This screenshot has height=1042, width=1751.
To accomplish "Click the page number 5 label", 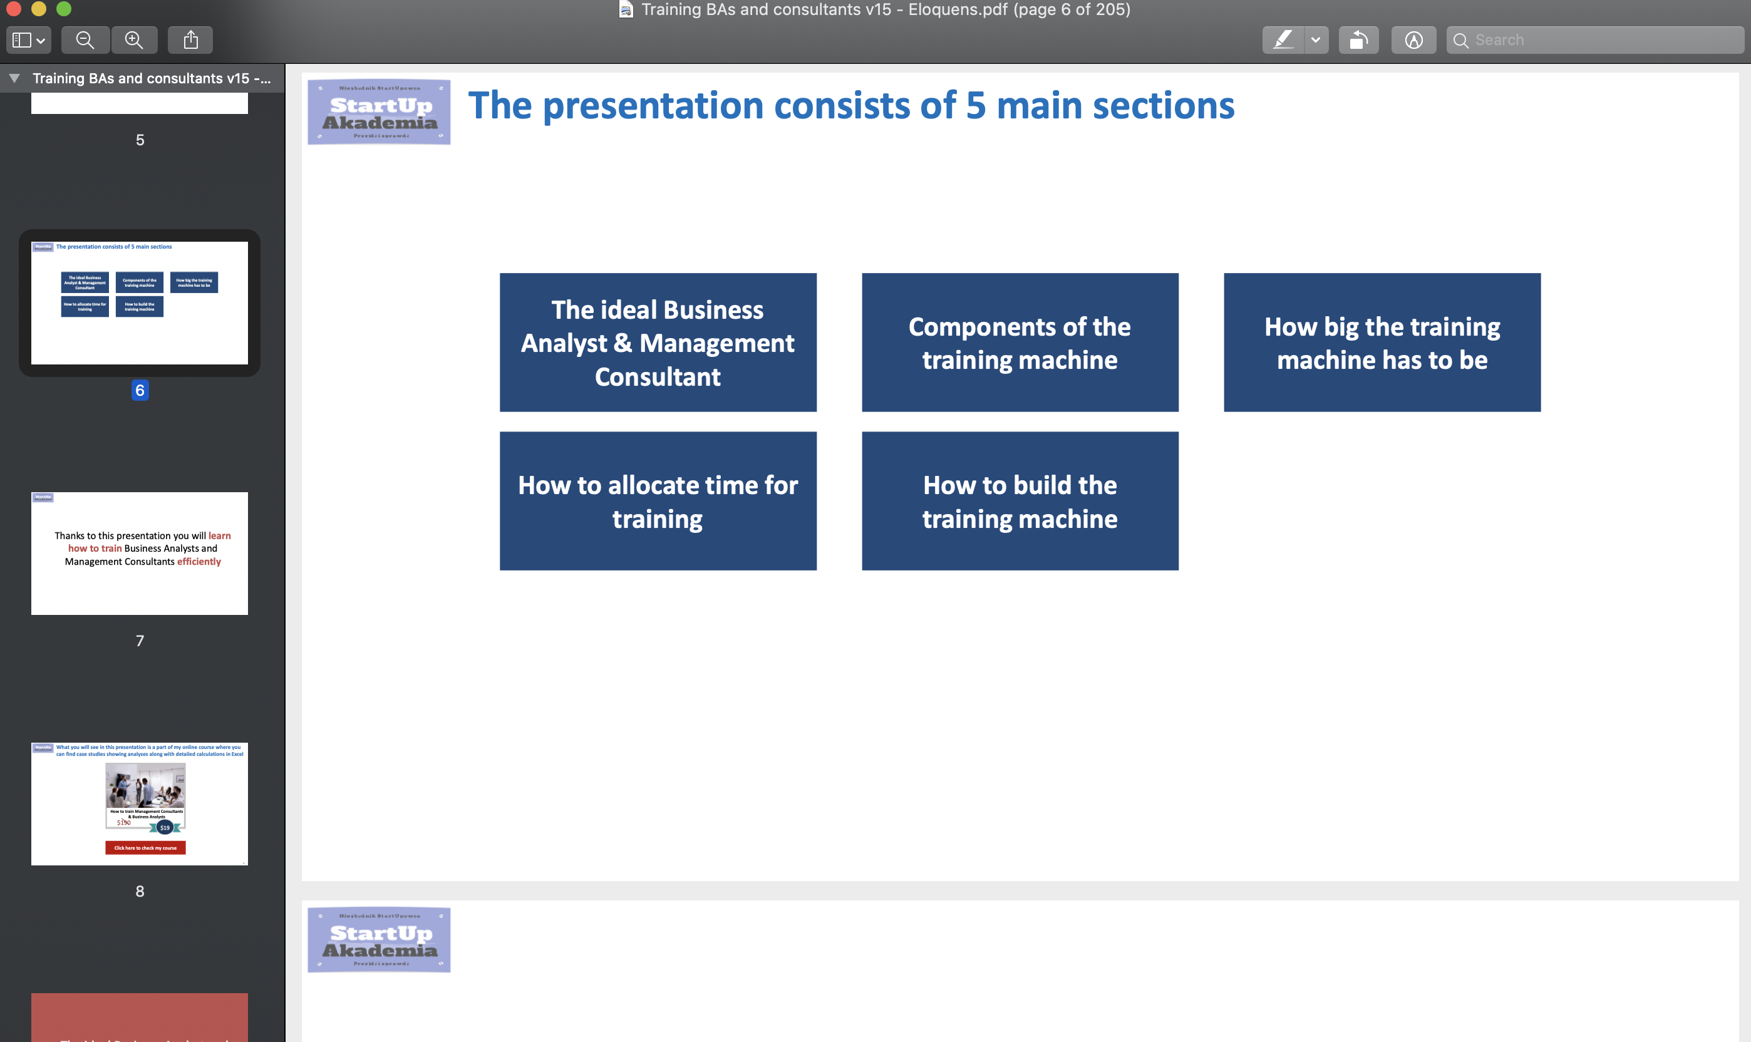I will click(x=140, y=140).
